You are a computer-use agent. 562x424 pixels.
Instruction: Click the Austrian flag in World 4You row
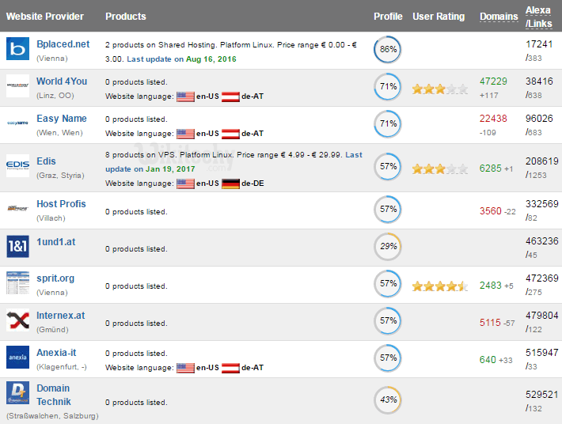point(230,97)
